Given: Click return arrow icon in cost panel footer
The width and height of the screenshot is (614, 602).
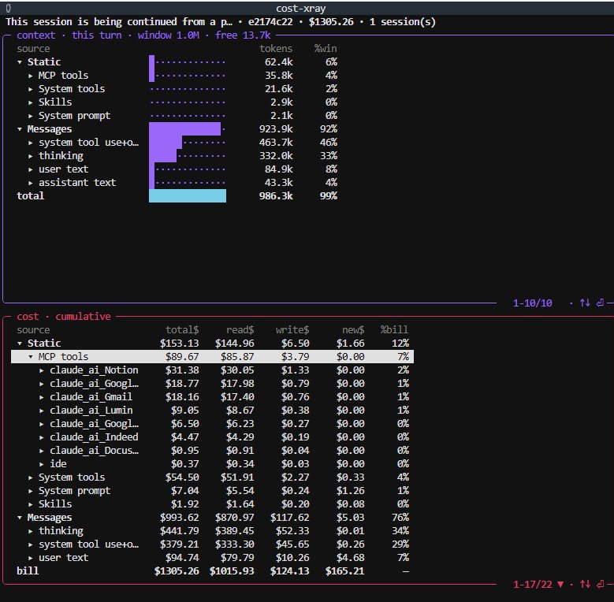Looking at the screenshot, I should click(600, 584).
